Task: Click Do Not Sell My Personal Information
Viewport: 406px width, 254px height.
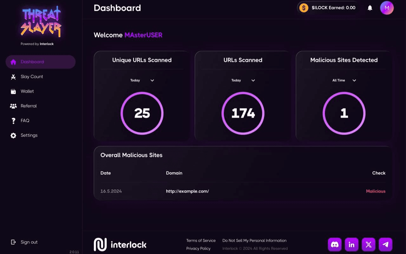Action: pyautogui.click(x=254, y=241)
